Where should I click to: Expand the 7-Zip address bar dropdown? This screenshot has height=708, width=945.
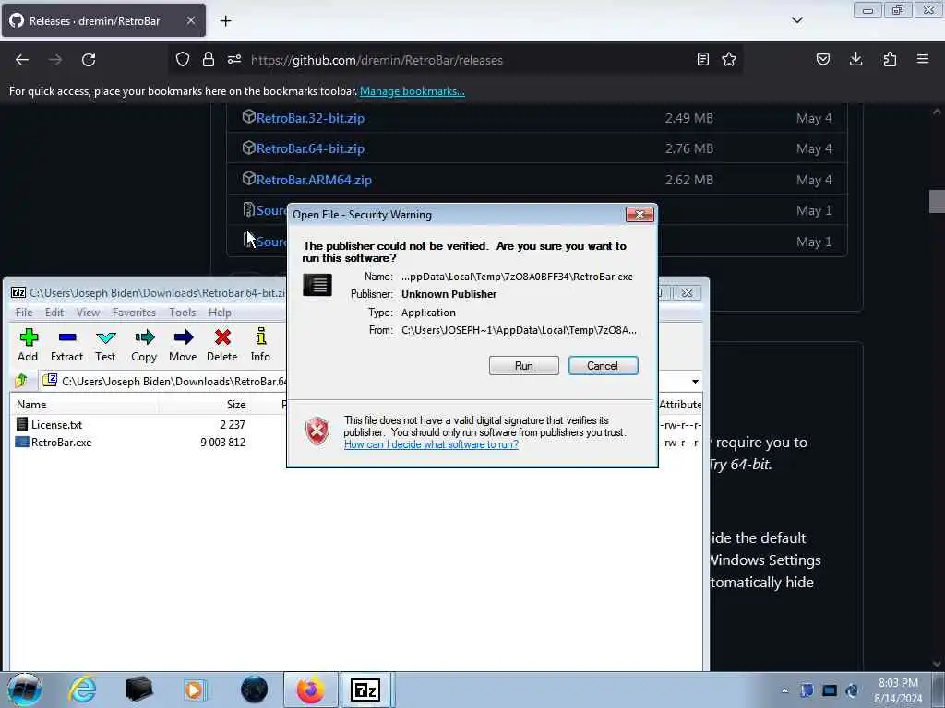coord(695,381)
